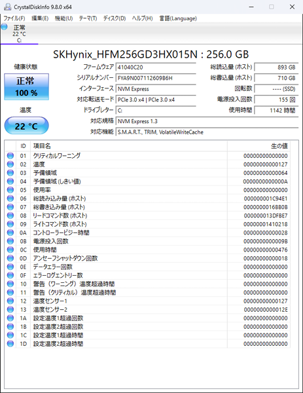
Task: Select raw value 00000000000018
Action: pyautogui.click(x=266, y=259)
